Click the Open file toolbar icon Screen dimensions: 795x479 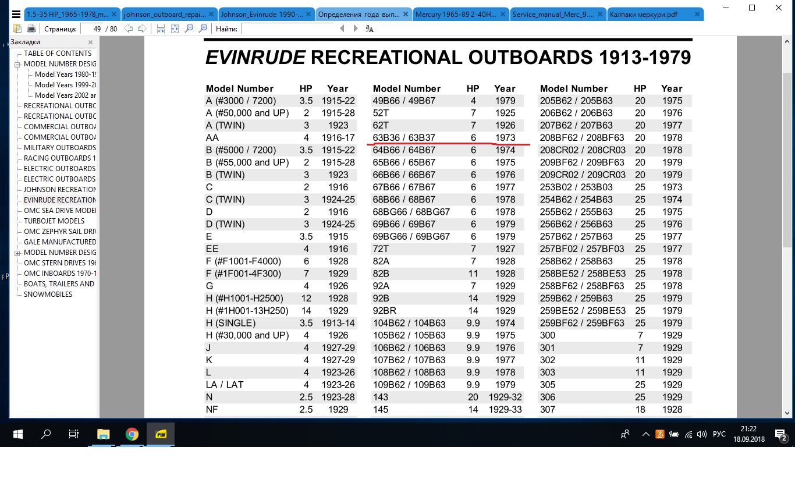[x=17, y=29]
